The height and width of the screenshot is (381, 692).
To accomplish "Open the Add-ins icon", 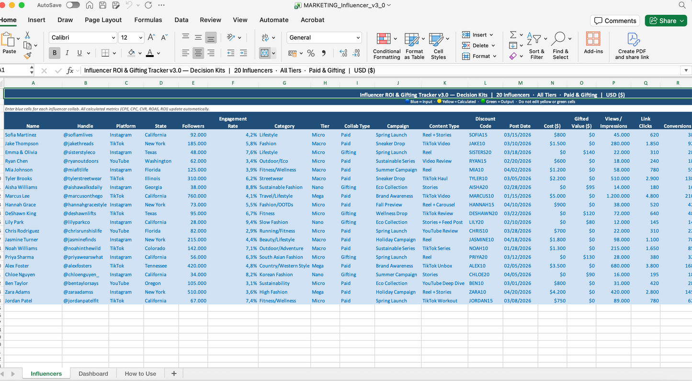I will (593, 43).
